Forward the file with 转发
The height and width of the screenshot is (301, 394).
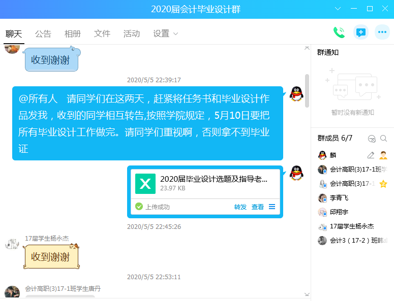pos(240,207)
